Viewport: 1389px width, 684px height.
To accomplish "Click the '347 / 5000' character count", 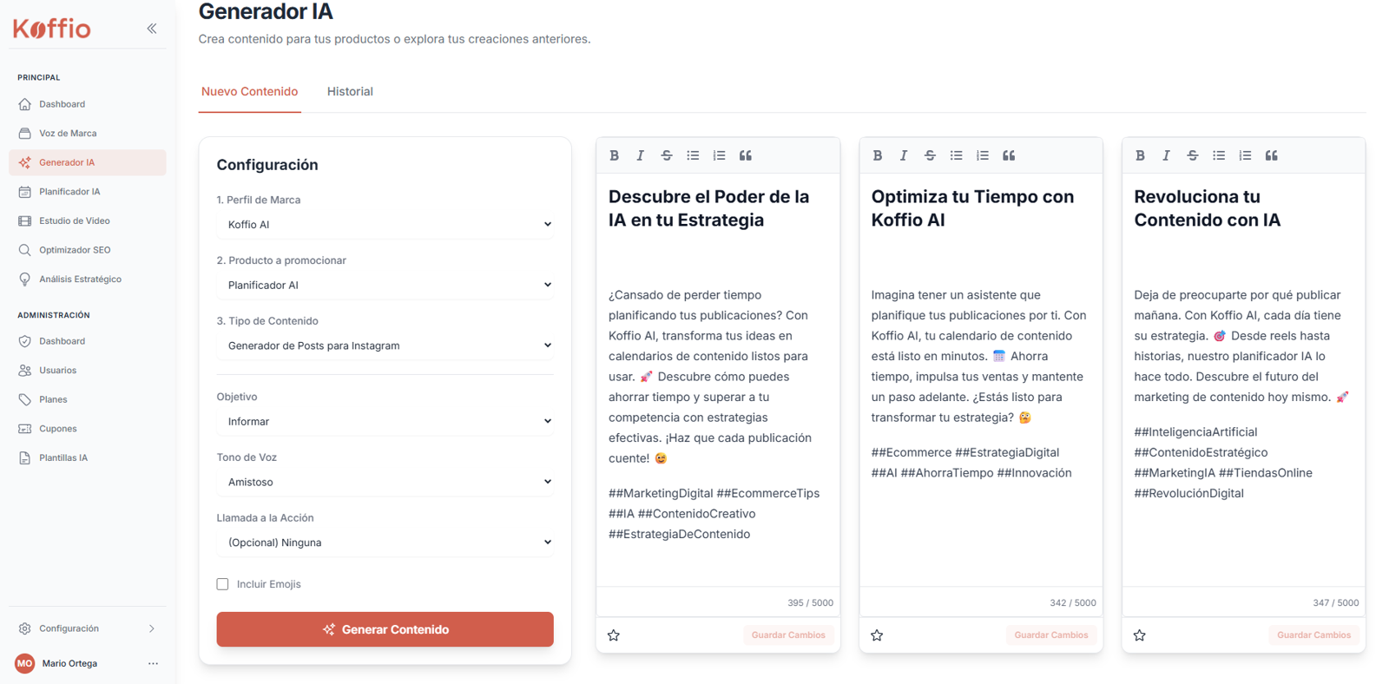I will [1336, 602].
